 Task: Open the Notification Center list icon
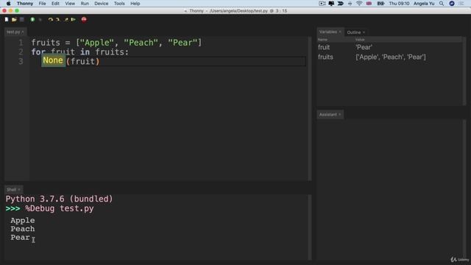pyautogui.click(x=461, y=4)
